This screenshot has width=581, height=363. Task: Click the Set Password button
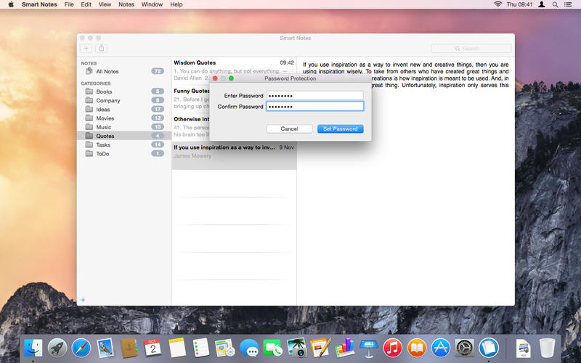click(340, 129)
